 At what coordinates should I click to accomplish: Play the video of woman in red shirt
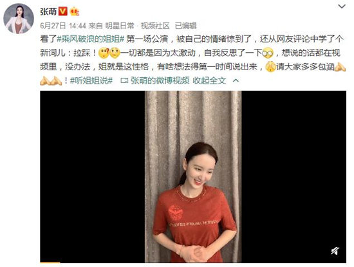pyautogui.click(x=193, y=176)
